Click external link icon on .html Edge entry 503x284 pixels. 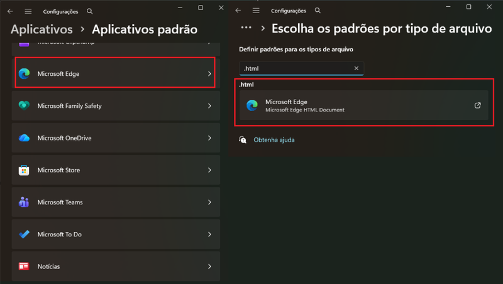click(x=478, y=105)
